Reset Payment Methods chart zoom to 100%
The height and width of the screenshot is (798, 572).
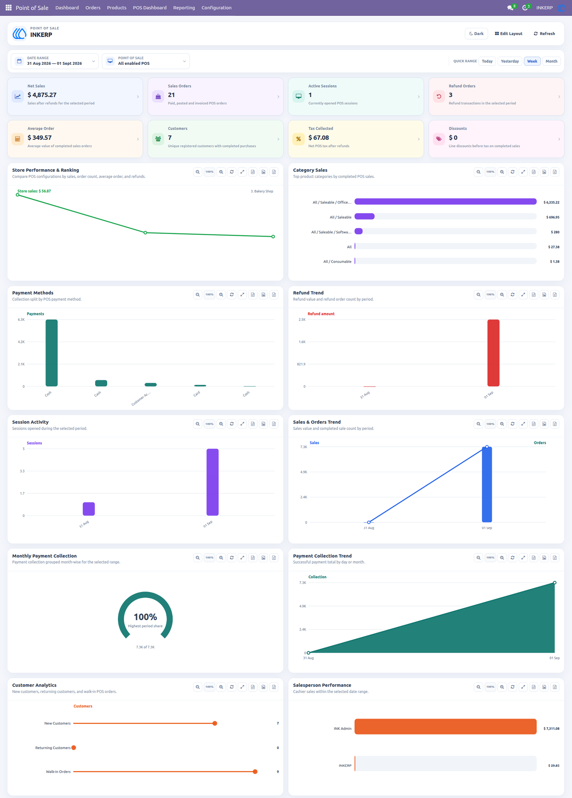click(x=210, y=295)
